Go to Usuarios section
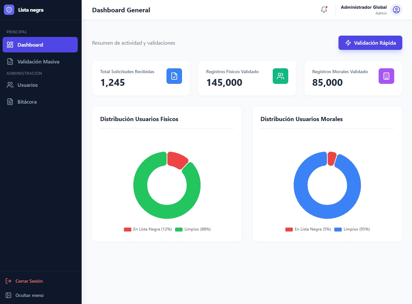Screen dimensions: 412x304 28,85
